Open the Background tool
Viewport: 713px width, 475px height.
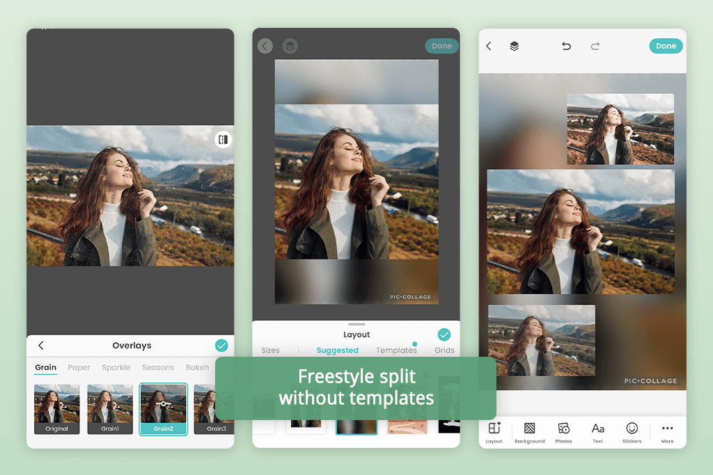pos(529,433)
